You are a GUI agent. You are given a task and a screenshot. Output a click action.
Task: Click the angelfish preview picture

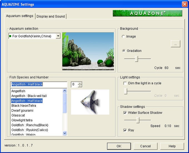click(x=90, y=102)
